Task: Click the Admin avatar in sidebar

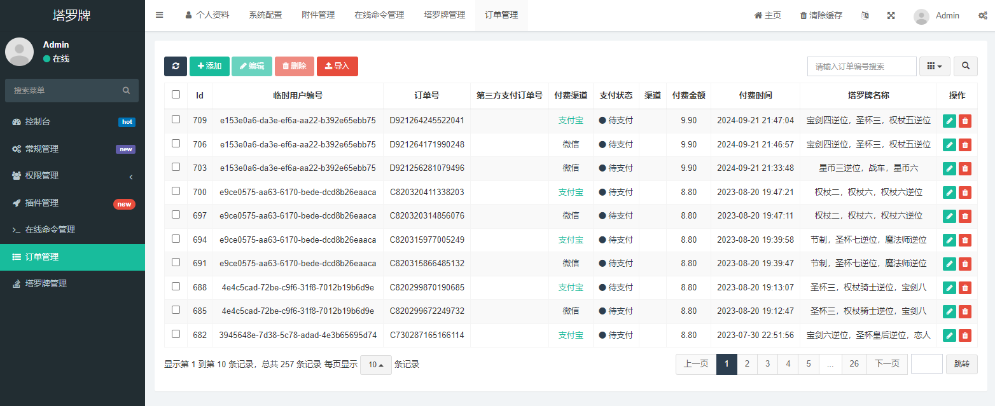Action: coord(20,51)
